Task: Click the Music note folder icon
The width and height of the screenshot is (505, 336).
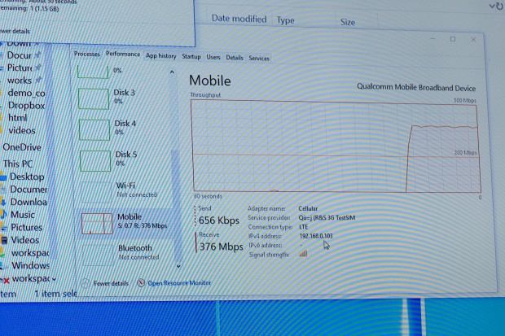Action: (x=3, y=214)
